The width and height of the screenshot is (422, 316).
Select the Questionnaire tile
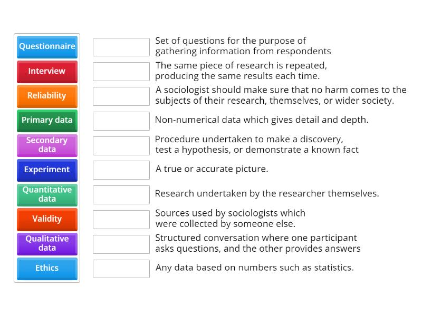pos(47,47)
